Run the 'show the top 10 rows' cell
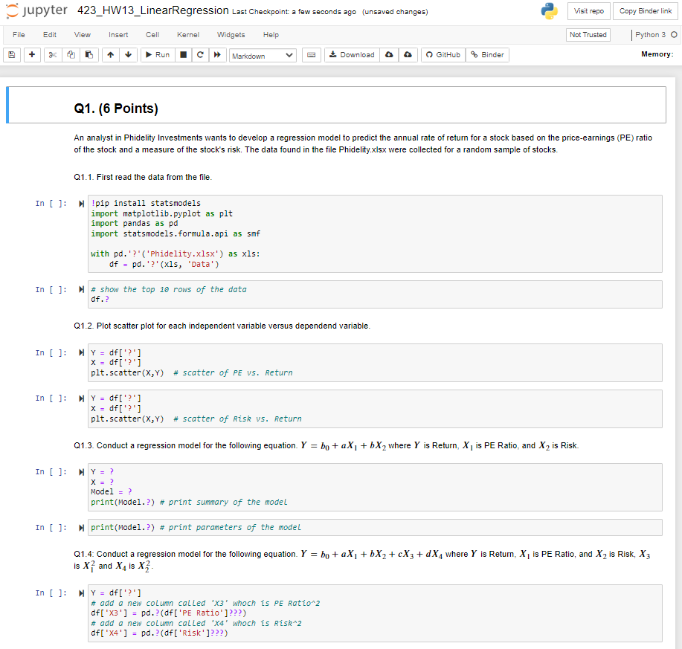Viewport: 682px width, 649px height. pos(81,289)
